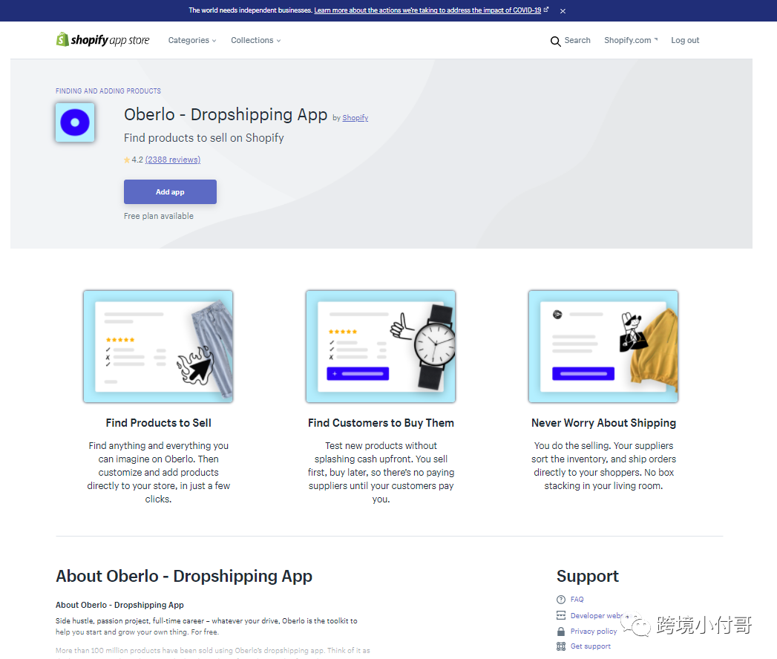The height and width of the screenshot is (659, 777).
Task: Click the Get support lifebuoy icon
Action: pos(561,646)
